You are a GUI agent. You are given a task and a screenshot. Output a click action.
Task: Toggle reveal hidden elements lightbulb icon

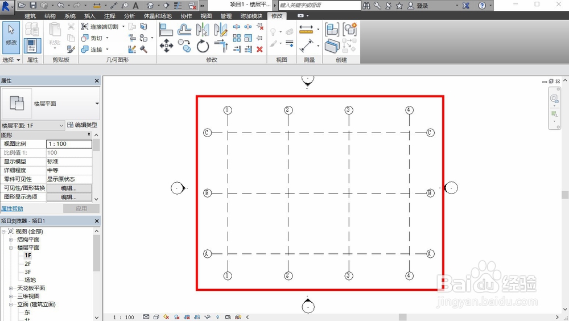[218, 317]
